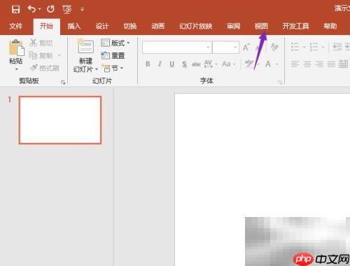The width and height of the screenshot is (350, 266).
Task: Expand the Bullets dropdown arrow
Action: [304, 47]
